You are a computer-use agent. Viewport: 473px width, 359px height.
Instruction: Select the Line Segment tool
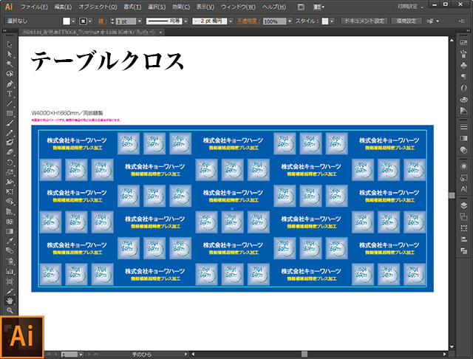10,103
